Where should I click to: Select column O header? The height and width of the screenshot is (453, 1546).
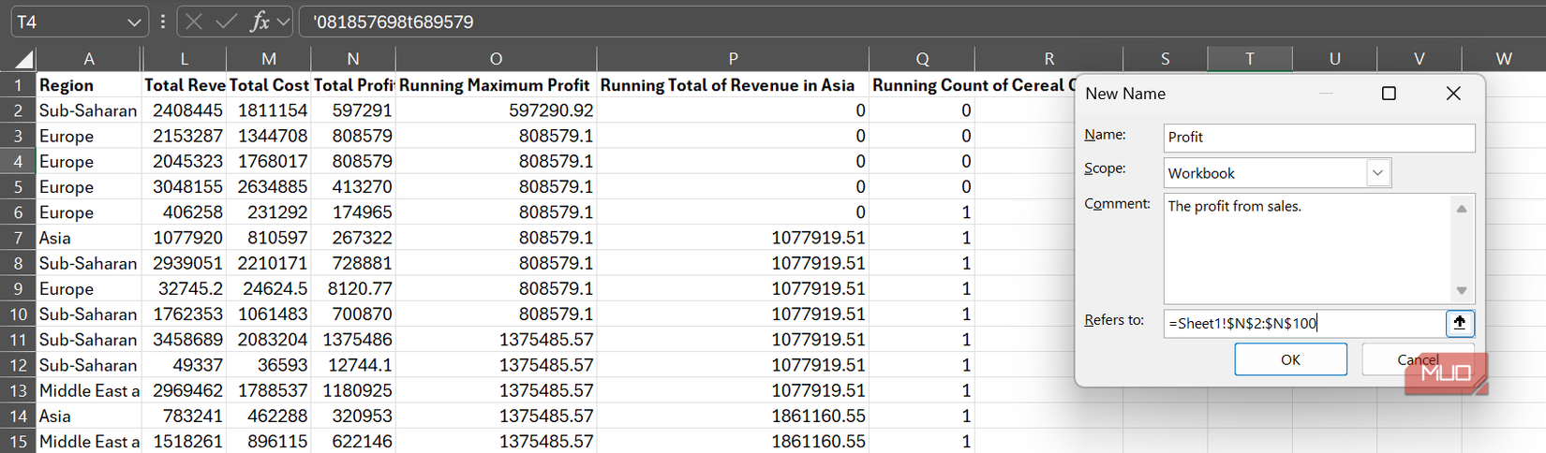tap(497, 59)
